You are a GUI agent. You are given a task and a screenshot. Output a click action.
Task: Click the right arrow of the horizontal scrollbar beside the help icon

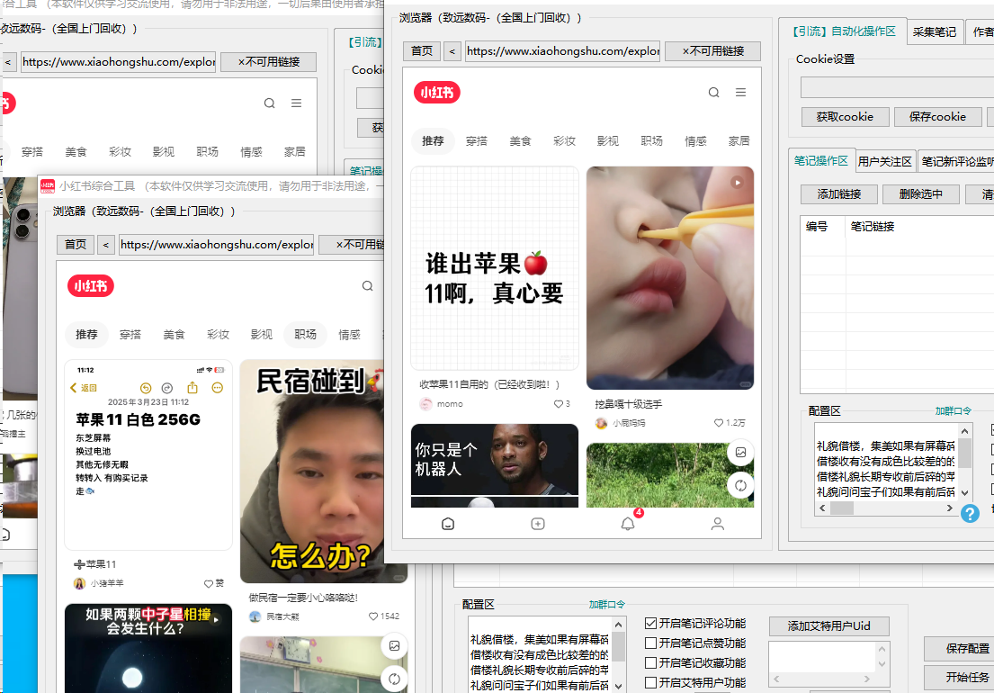click(950, 508)
